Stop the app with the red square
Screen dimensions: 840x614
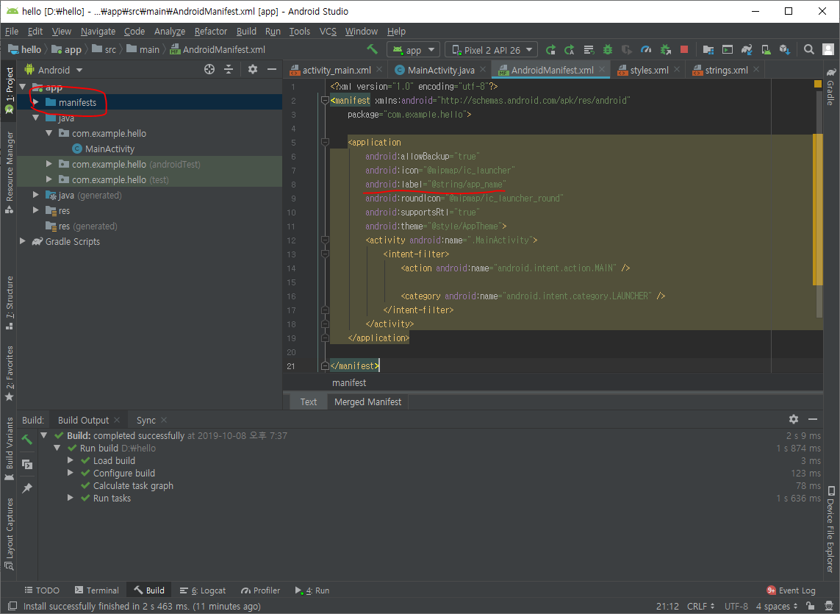tap(684, 49)
